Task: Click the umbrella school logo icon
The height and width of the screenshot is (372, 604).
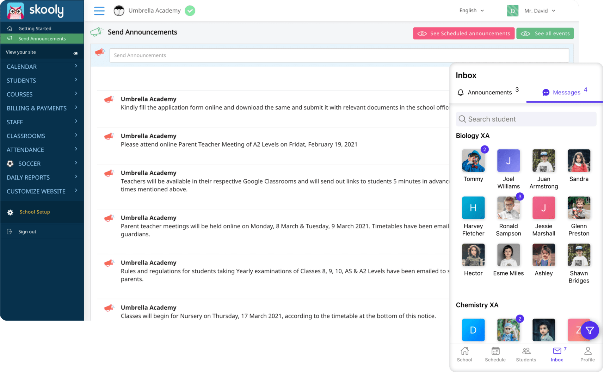Action: coord(119,11)
